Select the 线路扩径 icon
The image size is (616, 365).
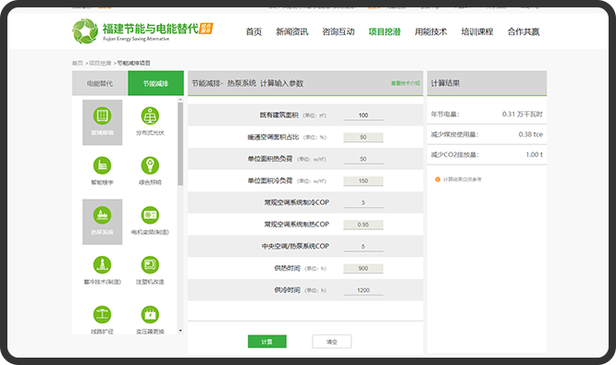[102, 314]
